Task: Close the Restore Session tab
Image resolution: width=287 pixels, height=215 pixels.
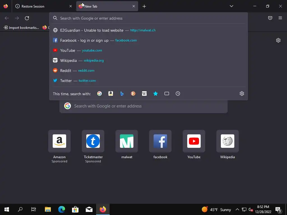Action: 71,6
